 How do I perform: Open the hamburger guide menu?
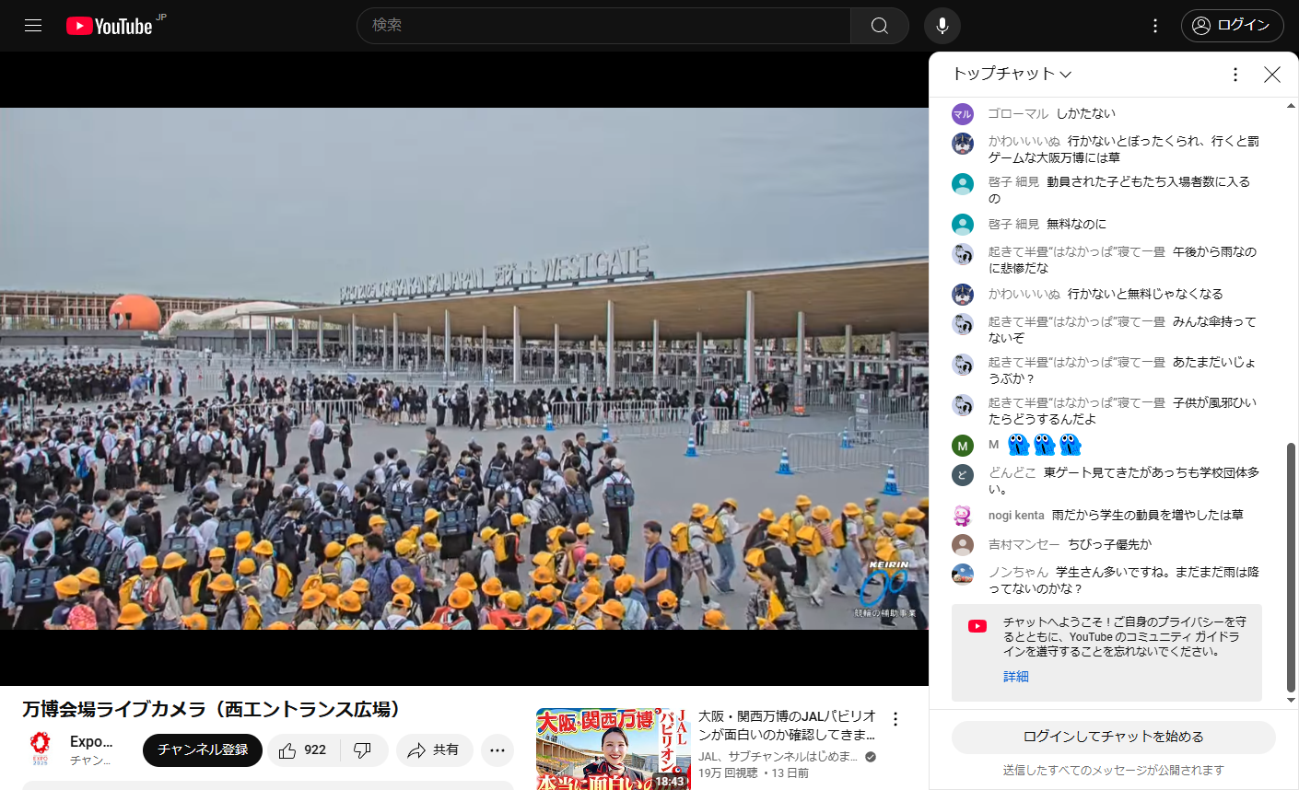[x=33, y=26]
